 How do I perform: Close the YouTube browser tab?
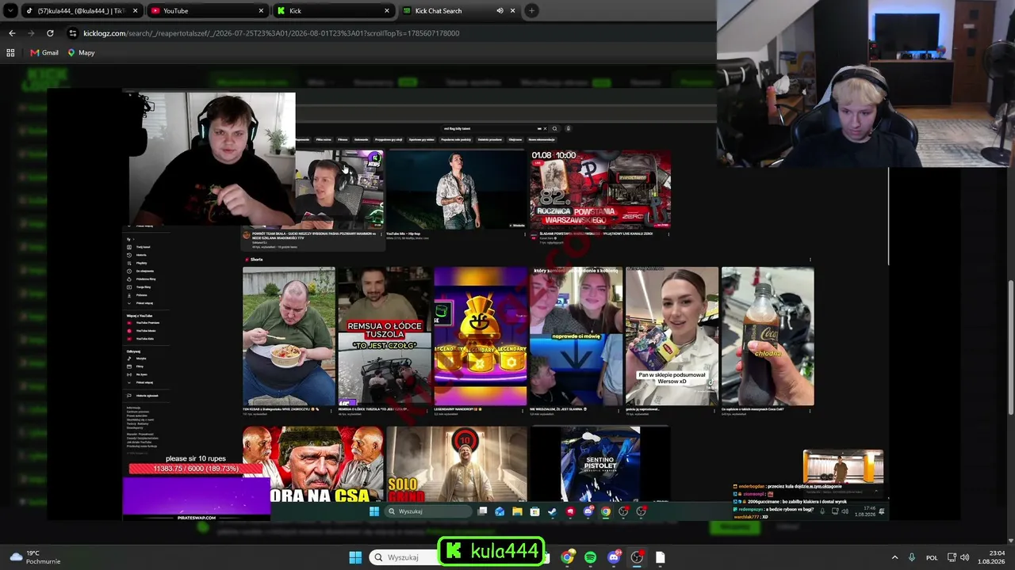tap(261, 11)
